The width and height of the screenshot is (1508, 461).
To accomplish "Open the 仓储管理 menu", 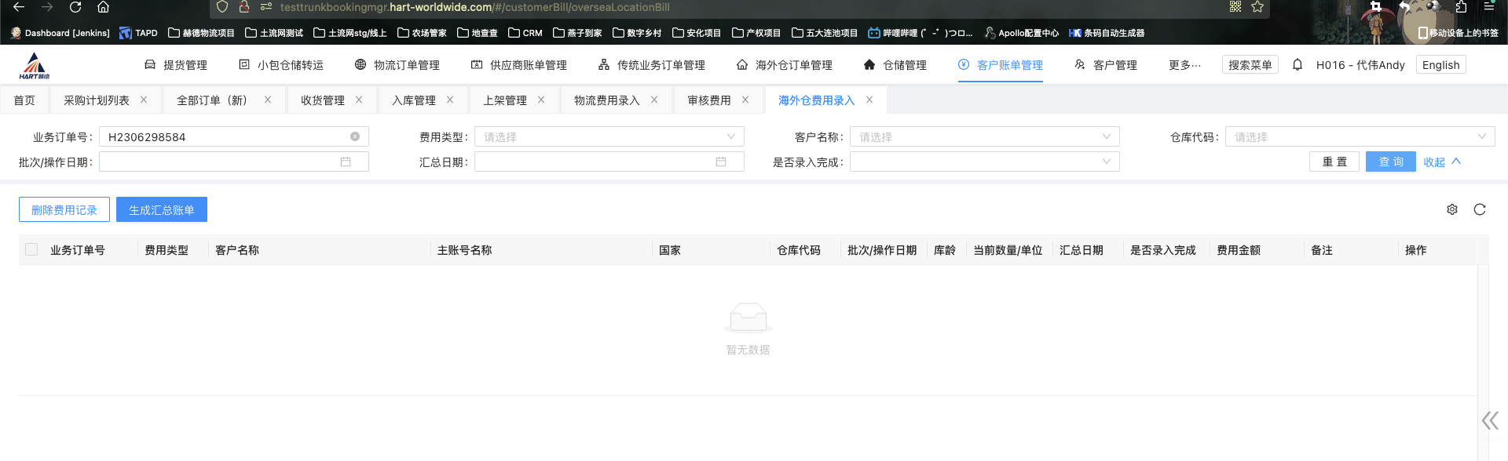I will (895, 65).
